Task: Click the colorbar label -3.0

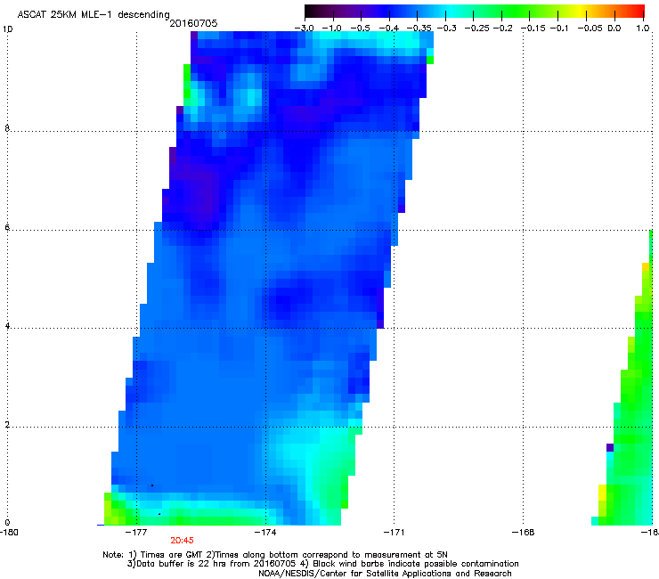Action: coord(304,28)
